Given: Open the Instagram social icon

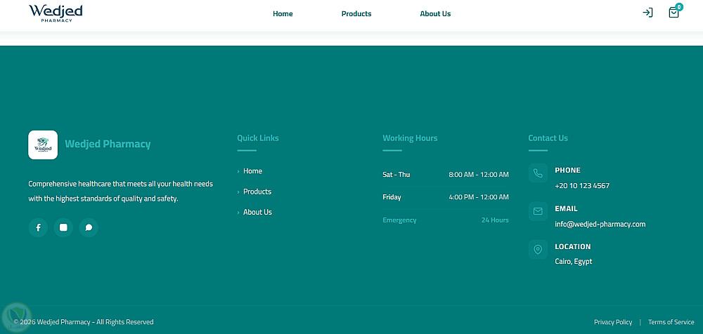Looking at the screenshot, I should point(63,227).
